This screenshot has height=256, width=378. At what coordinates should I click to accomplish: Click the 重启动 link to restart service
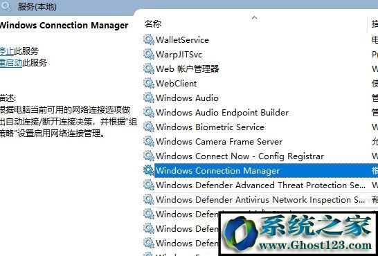(11, 62)
